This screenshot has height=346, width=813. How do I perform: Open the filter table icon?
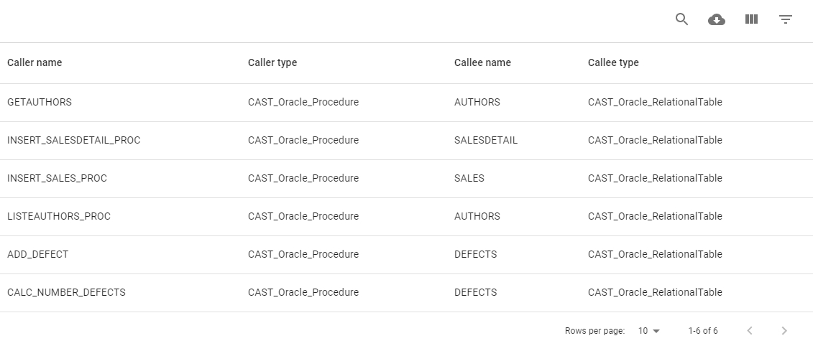tap(786, 19)
